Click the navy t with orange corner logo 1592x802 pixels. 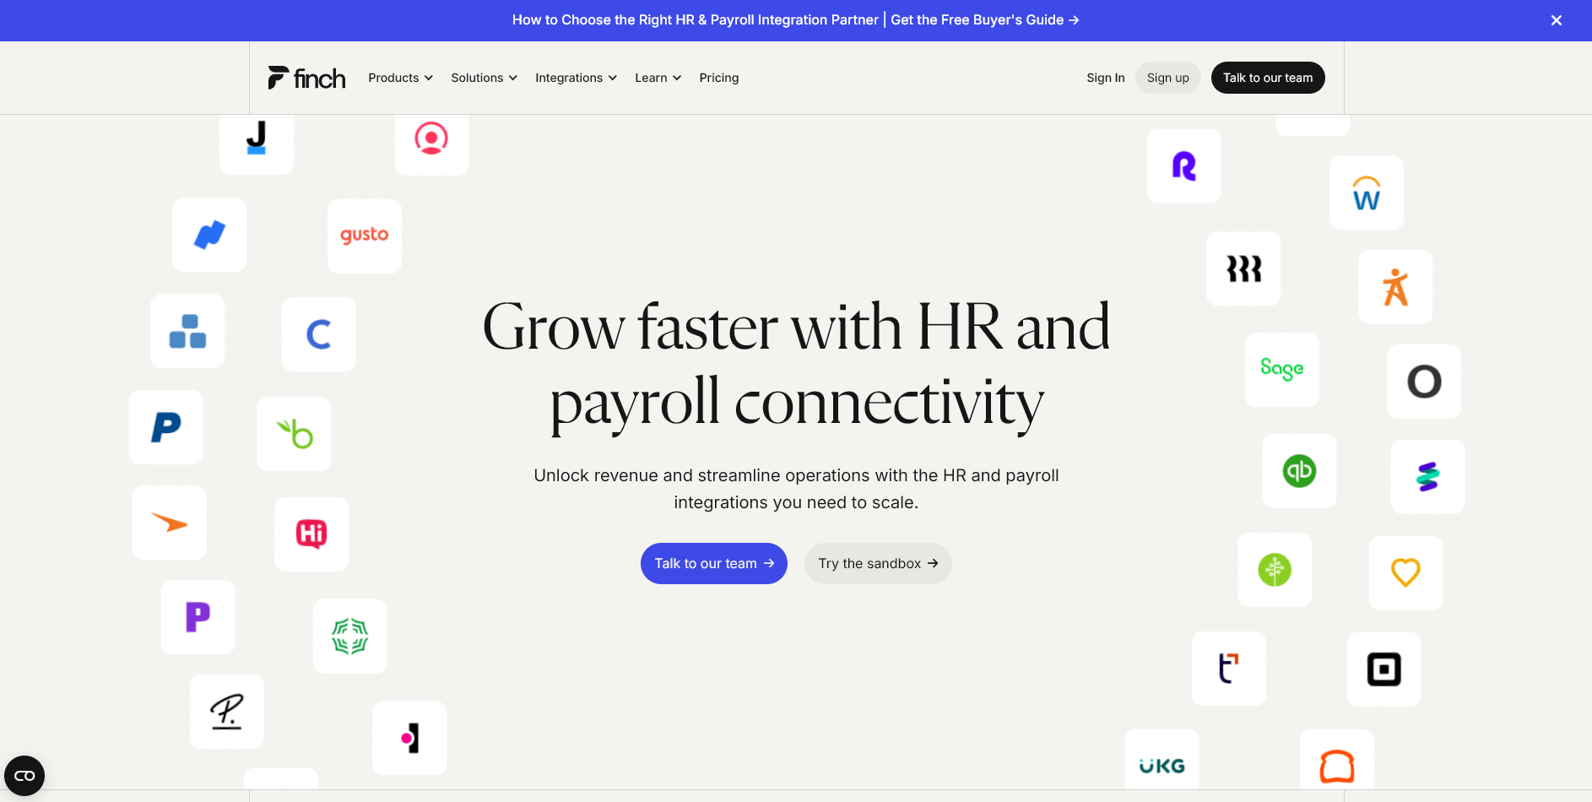(1229, 669)
